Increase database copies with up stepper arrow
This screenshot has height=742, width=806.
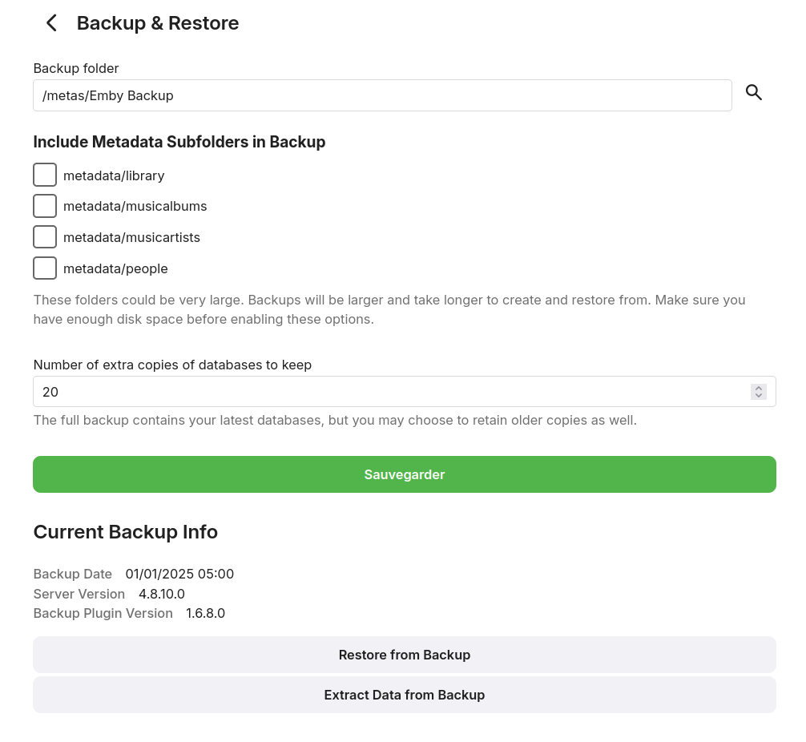pyautogui.click(x=759, y=388)
